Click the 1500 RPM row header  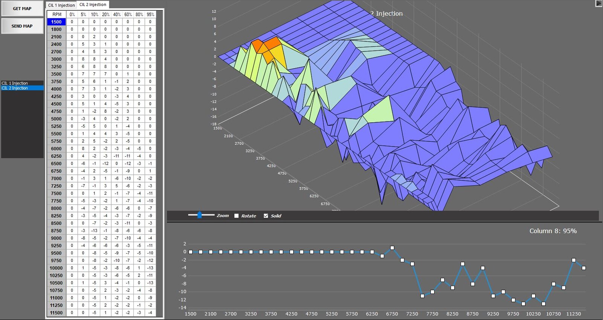pyautogui.click(x=56, y=22)
